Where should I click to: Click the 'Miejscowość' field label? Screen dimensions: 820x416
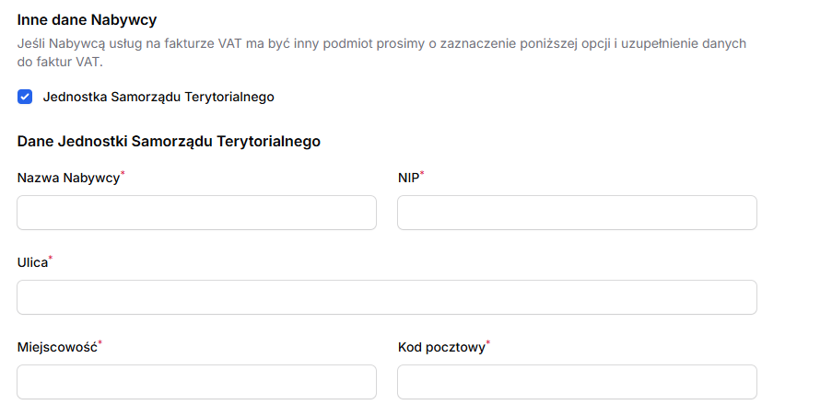tap(57, 348)
